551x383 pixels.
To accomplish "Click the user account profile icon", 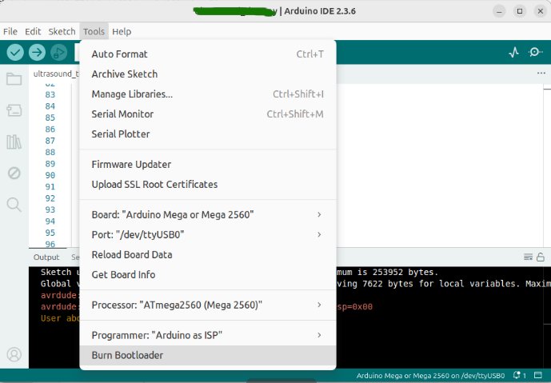I will 14,354.
